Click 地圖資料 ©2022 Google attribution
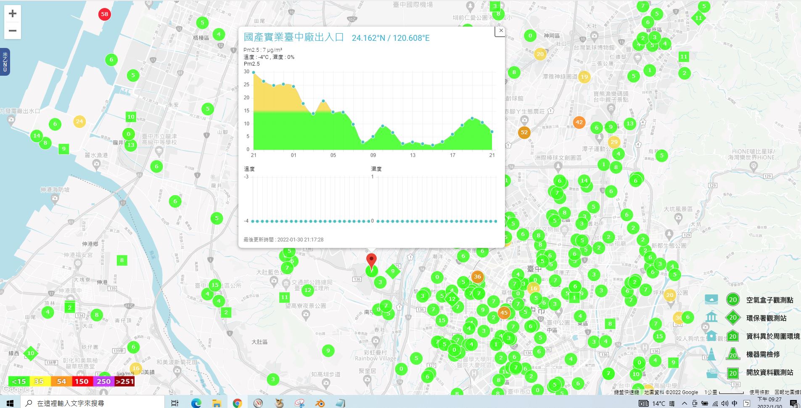This screenshot has height=408, width=801. [x=671, y=392]
